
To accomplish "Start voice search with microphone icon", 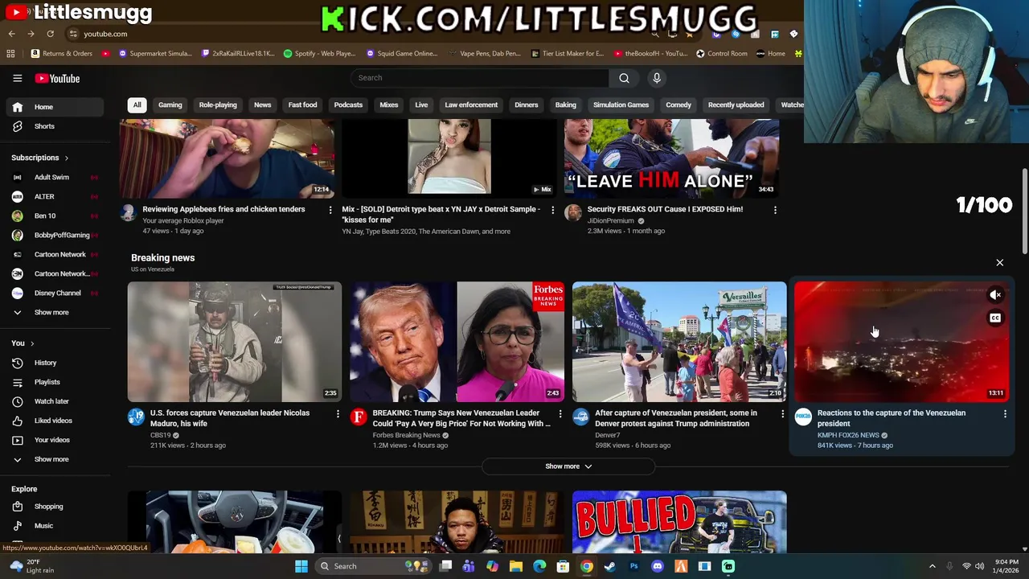I will [657, 78].
